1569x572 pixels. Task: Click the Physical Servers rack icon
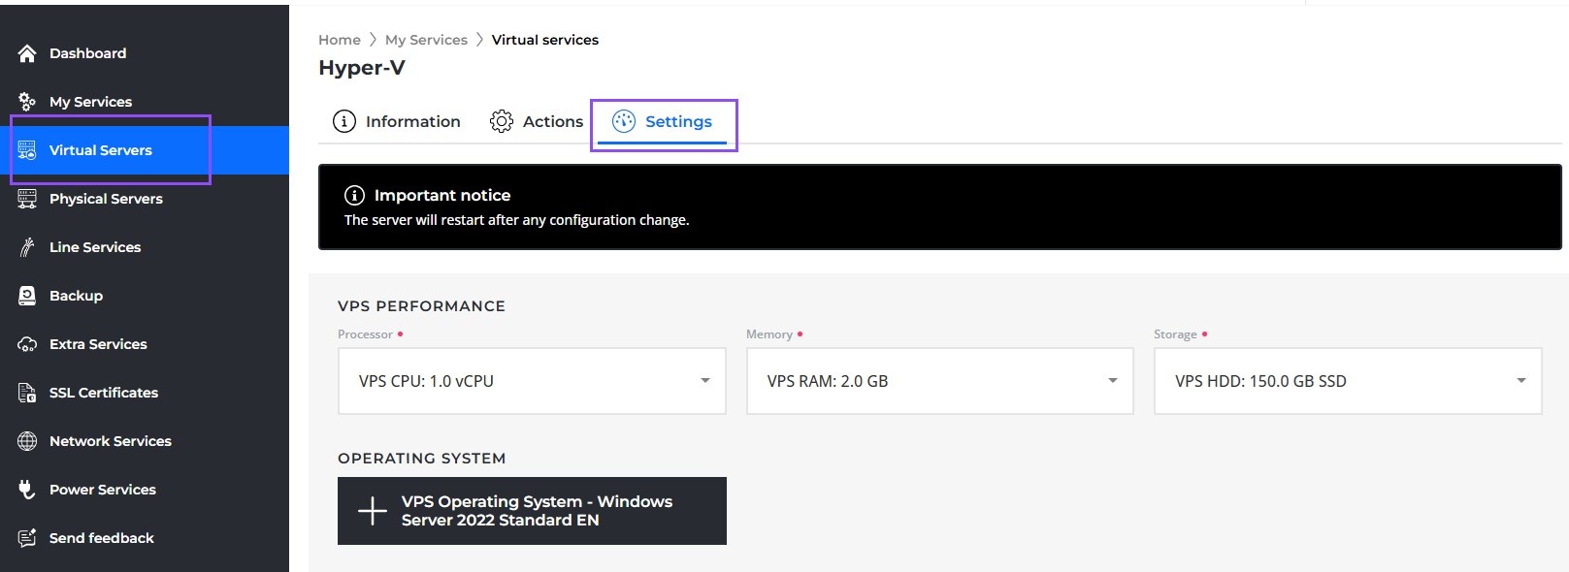27,199
